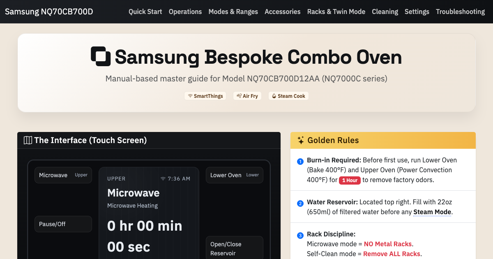
Task: Click 'The Interface (Touch Screen)' heading
Action: [90, 140]
